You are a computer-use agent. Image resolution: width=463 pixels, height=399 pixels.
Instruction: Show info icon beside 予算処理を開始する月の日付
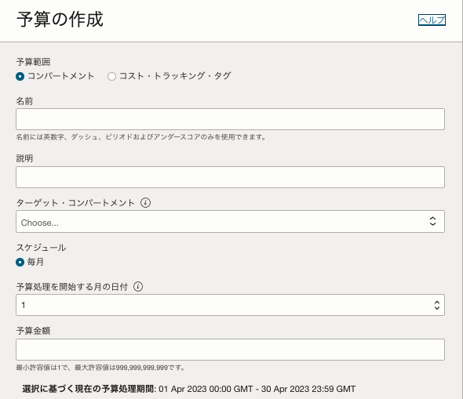pyautogui.click(x=138, y=286)
